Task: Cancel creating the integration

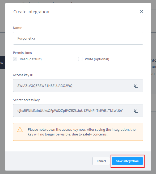Action: click(101, 161)
